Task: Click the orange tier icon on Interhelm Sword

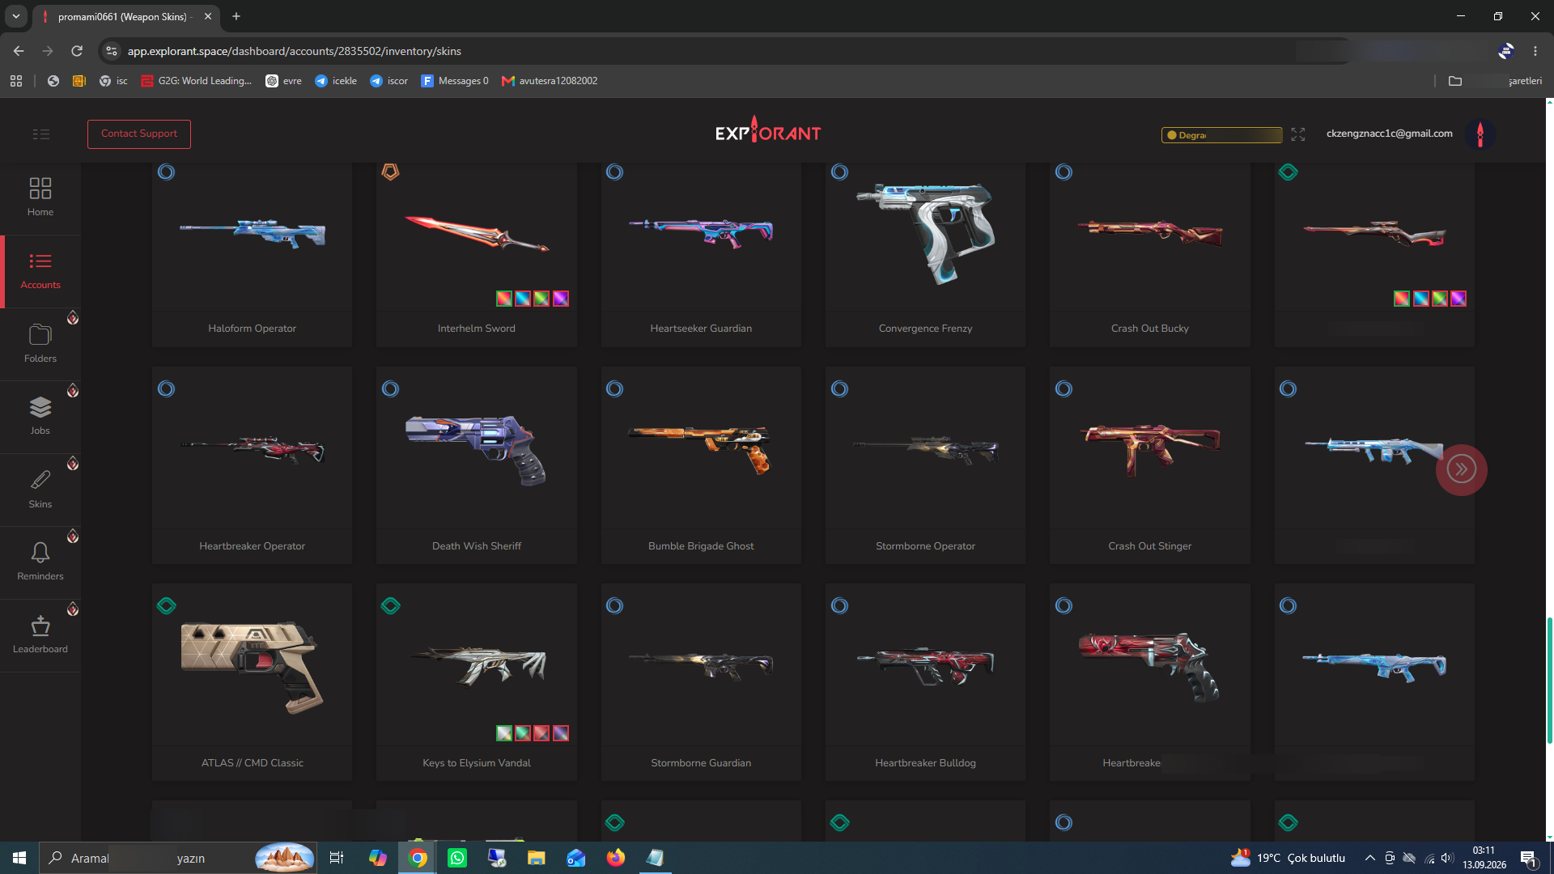Action: pyautogui.click(x=390, y=172)
